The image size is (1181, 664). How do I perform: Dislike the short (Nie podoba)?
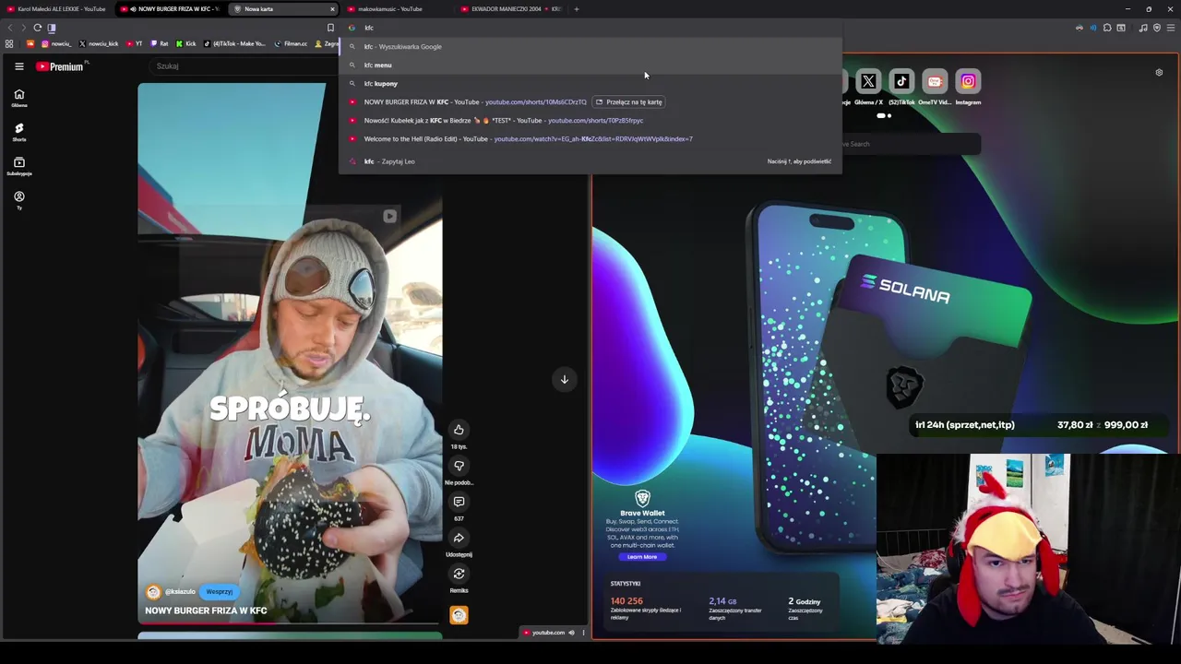pos(459,466)
